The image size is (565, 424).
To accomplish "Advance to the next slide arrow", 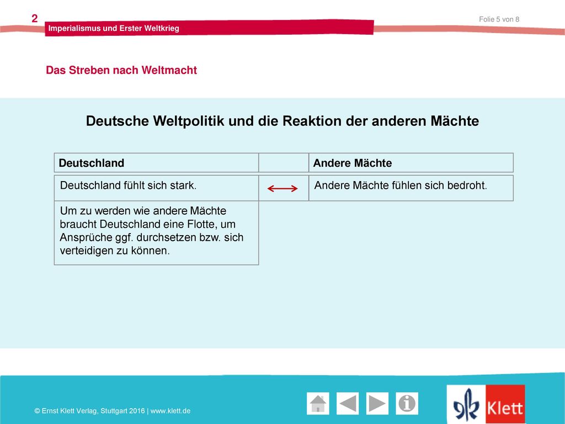I will click(x=377, y=404).
